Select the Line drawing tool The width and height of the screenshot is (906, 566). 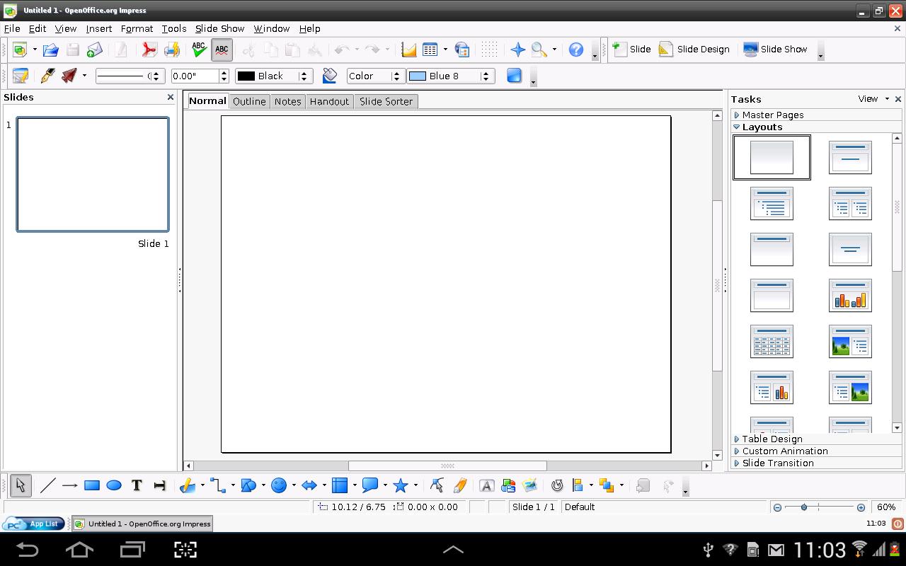[47, 485]
